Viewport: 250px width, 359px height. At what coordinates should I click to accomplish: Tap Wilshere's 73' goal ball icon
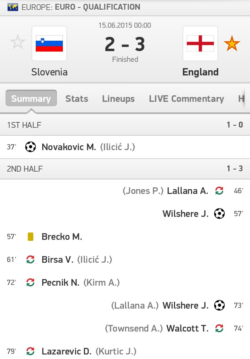(x=219, y=305)
